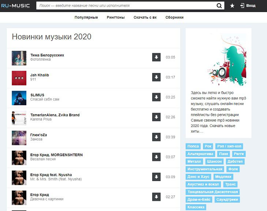Download Тима Белорусских Фотоплёнка track

(156, 57)
